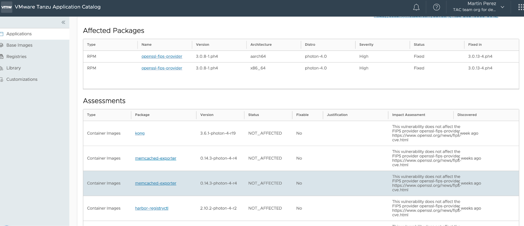This screenshot has height=226, width=524.
Task: Click 3.0.8-1.ph4 version in aarch64 row
Action: [x=207, y=56]
